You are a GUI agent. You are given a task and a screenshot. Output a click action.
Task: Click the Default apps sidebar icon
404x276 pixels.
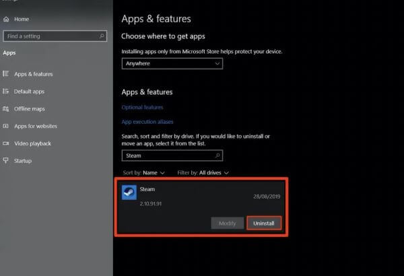(x=5, y=92)
